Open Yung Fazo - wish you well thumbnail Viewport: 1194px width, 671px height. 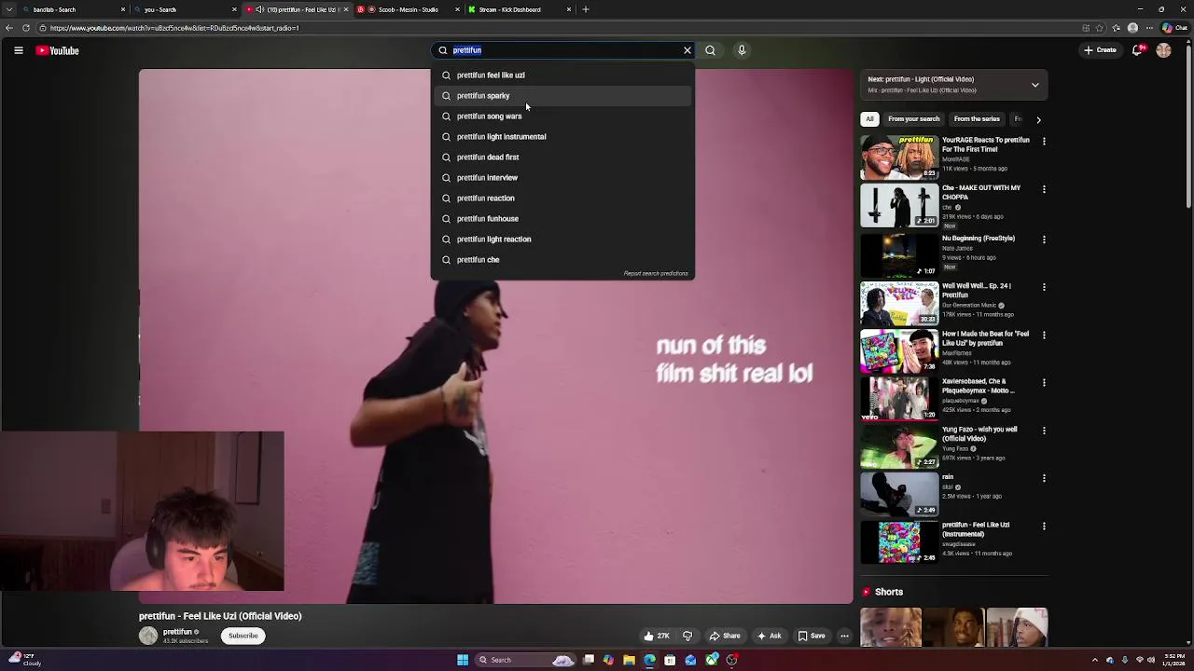point(899,445)
